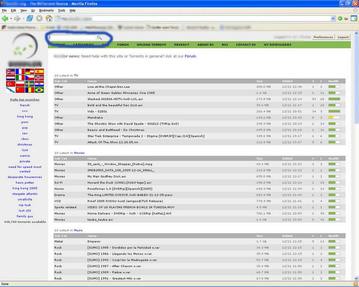The height and width of the screenshot is (287, 359).
Task: Open the ABOUT US page
Action: click(x=205, y=45)
